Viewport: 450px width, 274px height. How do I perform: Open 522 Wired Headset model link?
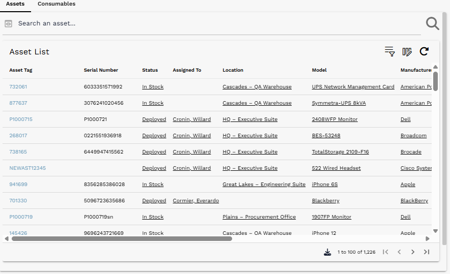336,168
